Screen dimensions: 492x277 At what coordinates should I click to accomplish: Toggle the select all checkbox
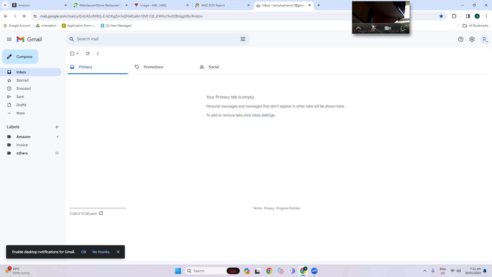coord(72,54)
